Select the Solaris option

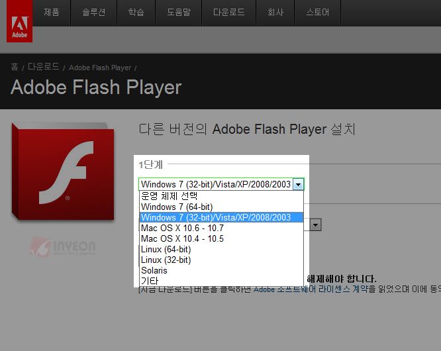pos(221,270)
